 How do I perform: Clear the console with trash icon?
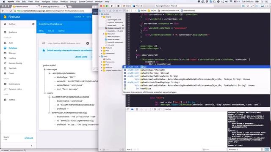point(262,149)
